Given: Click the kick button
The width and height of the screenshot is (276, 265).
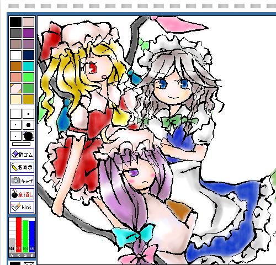Looking at the screenshot, I should tap(22, 207).
